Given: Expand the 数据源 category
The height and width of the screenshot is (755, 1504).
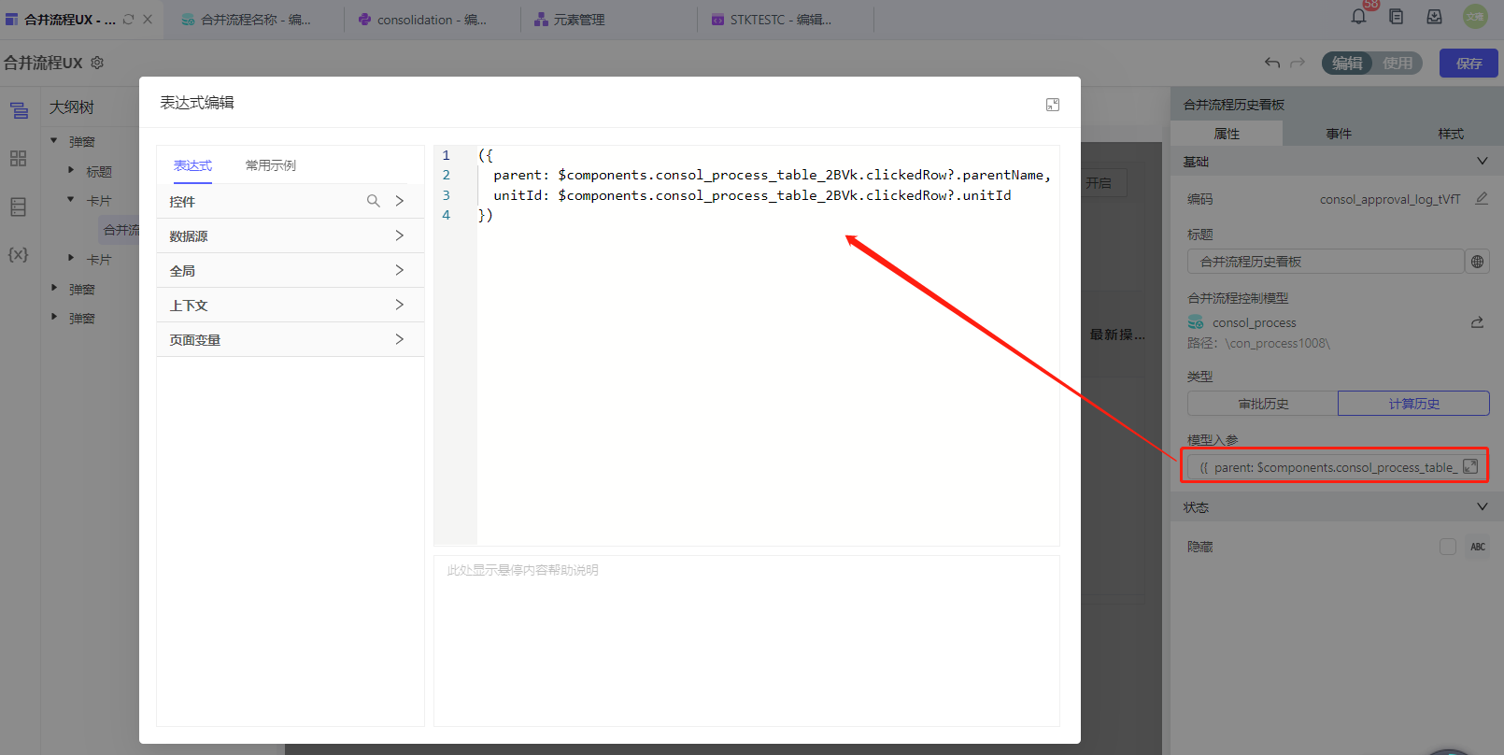Looking at the screenshot, I should [x=290, y=236].
